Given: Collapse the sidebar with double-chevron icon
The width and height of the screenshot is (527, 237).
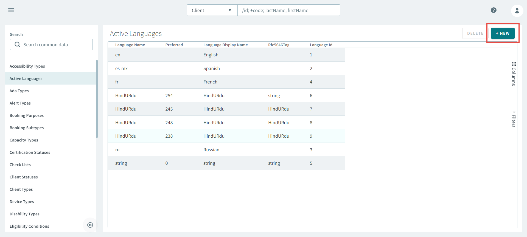Looking at the screenshot, I should pos(90,225).
